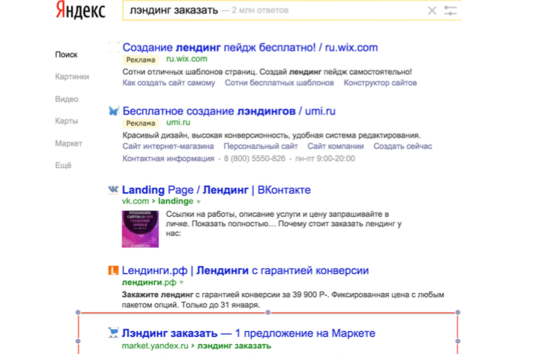Clear the search query with X

[x=432, y=10]
